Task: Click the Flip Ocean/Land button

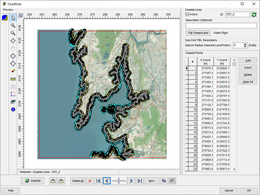Action: (x=198, y=33)
